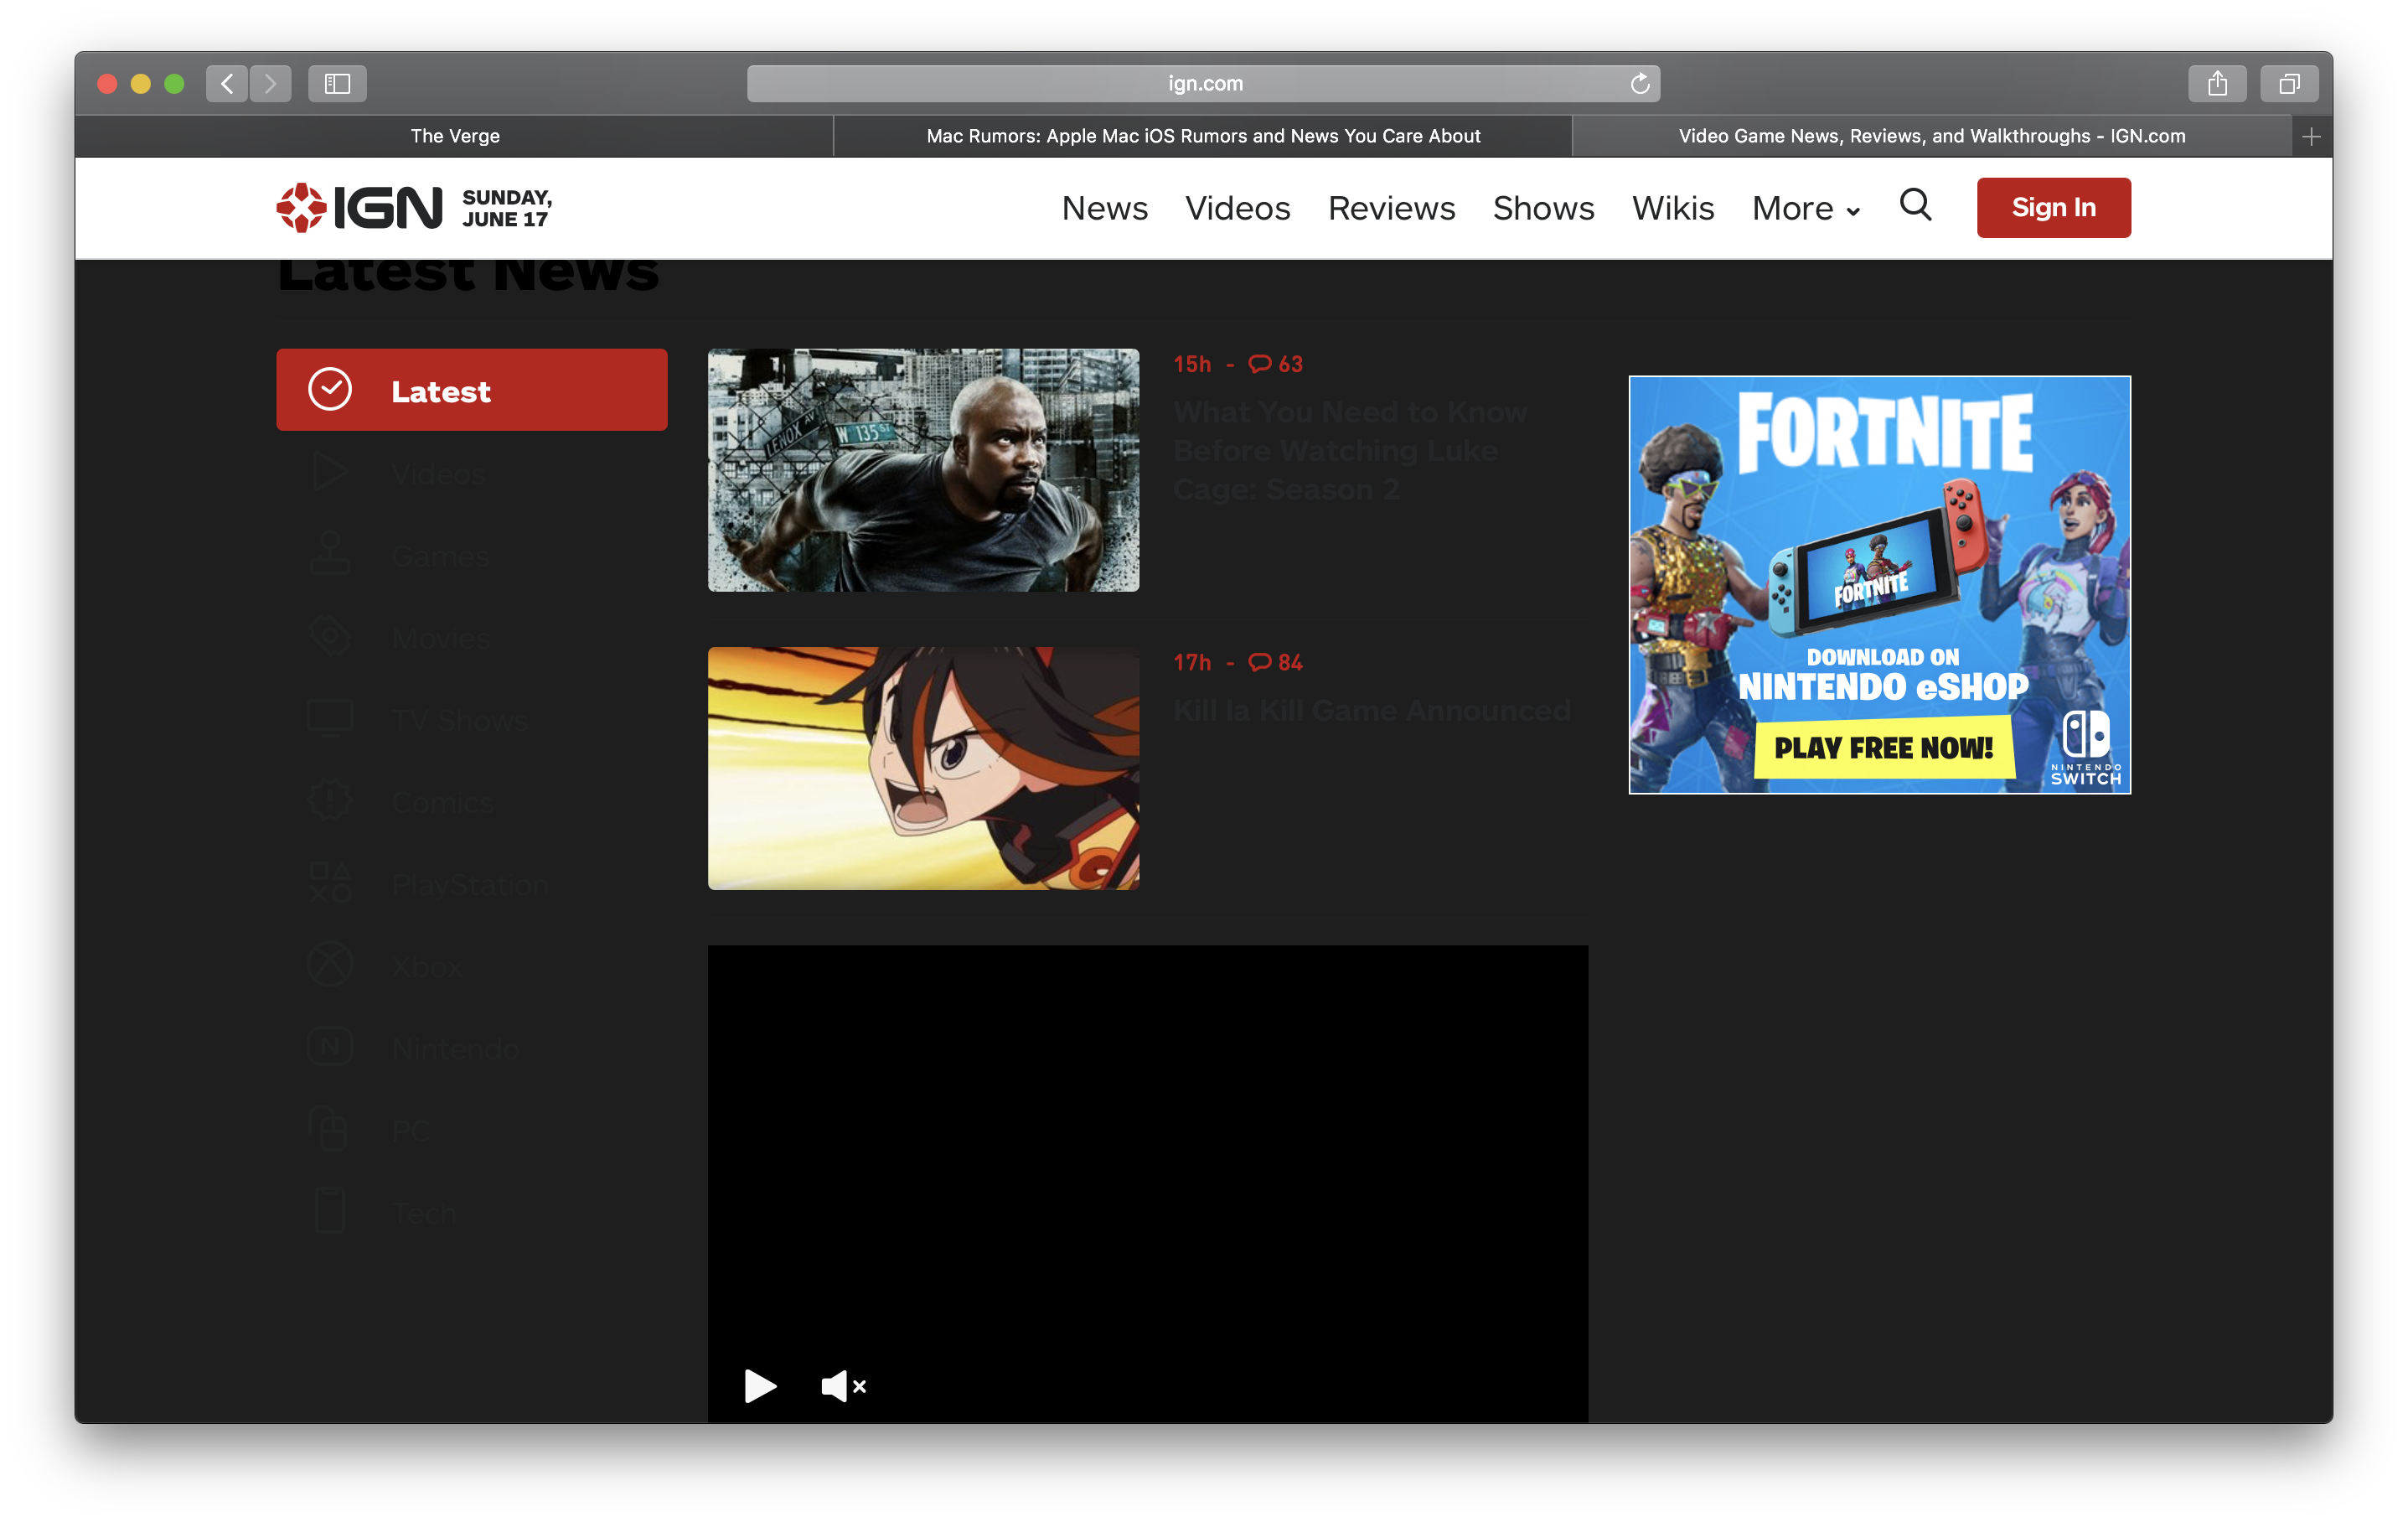Unmute the video player sound
The image size is (2408, 1522).
tap(843, 1386)
